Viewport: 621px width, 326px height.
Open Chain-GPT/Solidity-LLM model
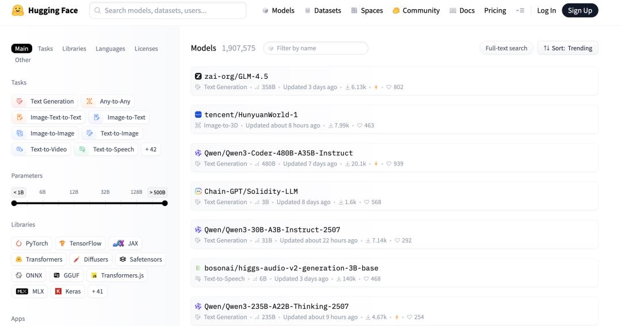point(394,196)
